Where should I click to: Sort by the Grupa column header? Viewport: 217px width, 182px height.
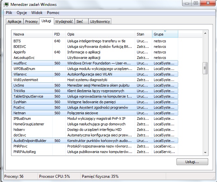pos(165,34)
